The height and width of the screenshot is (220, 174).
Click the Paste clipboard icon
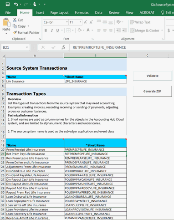coord(6,22)
